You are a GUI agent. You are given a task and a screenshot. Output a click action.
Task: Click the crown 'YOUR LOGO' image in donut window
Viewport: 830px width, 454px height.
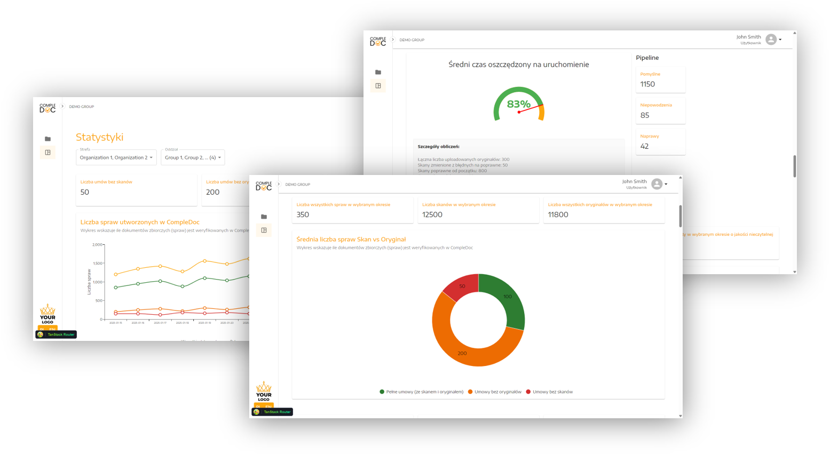point(264,391)
